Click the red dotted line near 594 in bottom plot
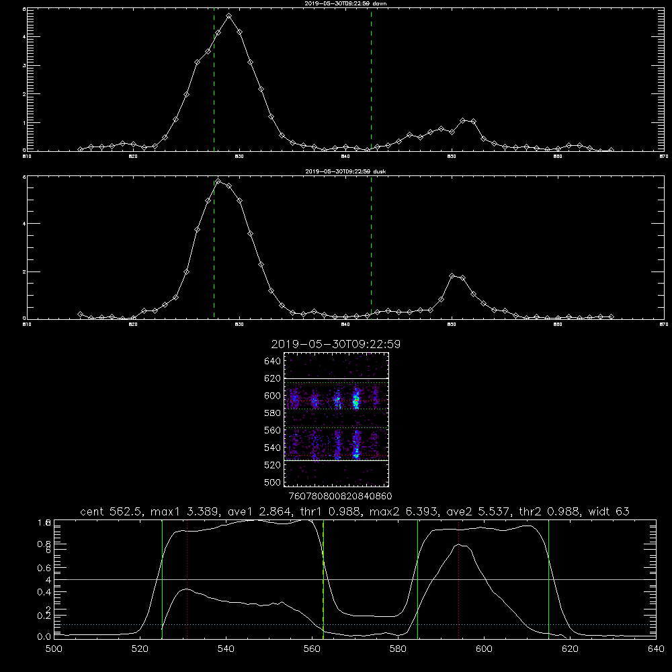 (x=458, y=579)
